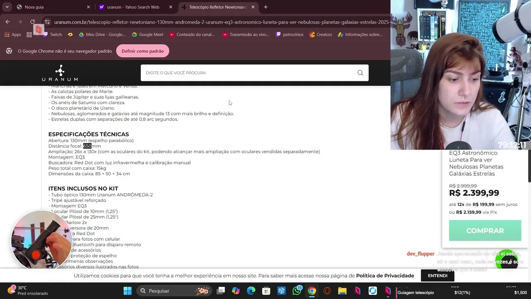
Task: Open the Conteúdo do canal bookmark
Action: (x=192, y=34)
